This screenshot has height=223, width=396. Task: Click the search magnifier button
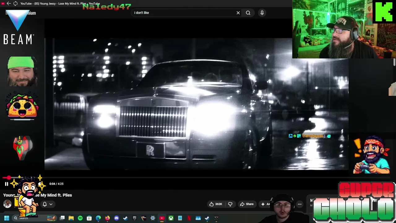pyautogui.click(x=248, y=13)
